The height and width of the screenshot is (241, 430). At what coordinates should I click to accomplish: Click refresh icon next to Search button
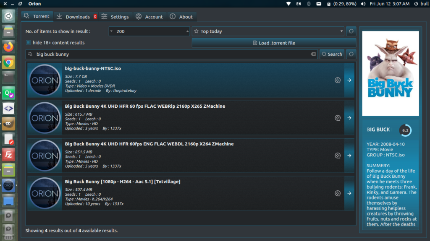click(351, 54)
